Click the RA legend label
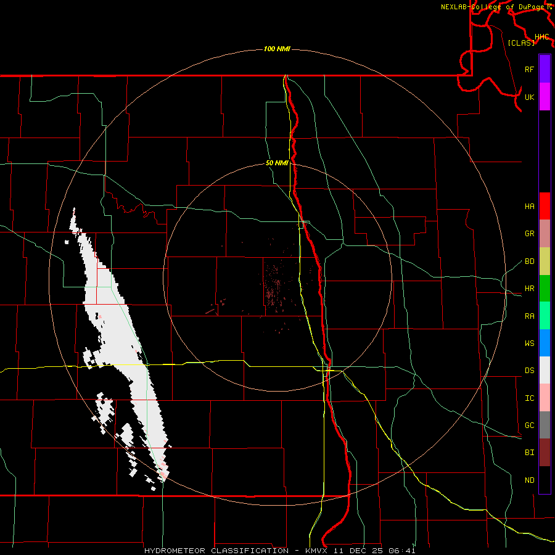555x555 pixels. (529, 316)
